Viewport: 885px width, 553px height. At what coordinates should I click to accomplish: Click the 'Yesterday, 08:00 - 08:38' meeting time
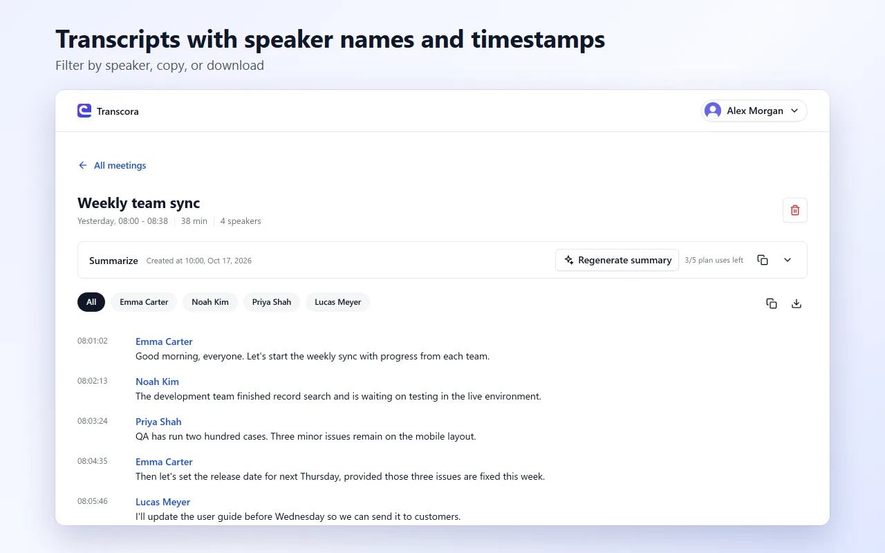pos(122,221)
